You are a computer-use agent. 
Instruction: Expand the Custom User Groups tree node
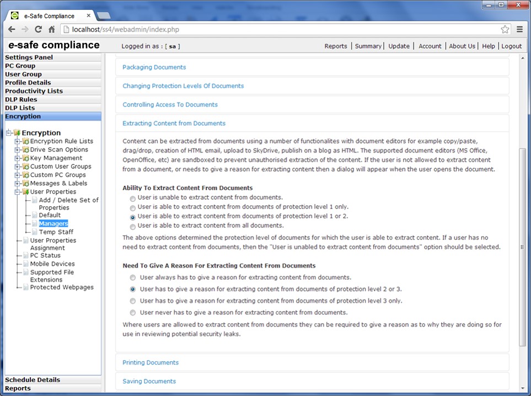[18, 167]
